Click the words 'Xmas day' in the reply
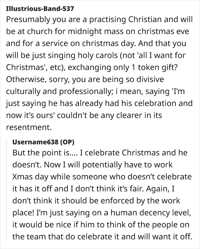Screen dimensions: 200x249 (x=31, y=177)
